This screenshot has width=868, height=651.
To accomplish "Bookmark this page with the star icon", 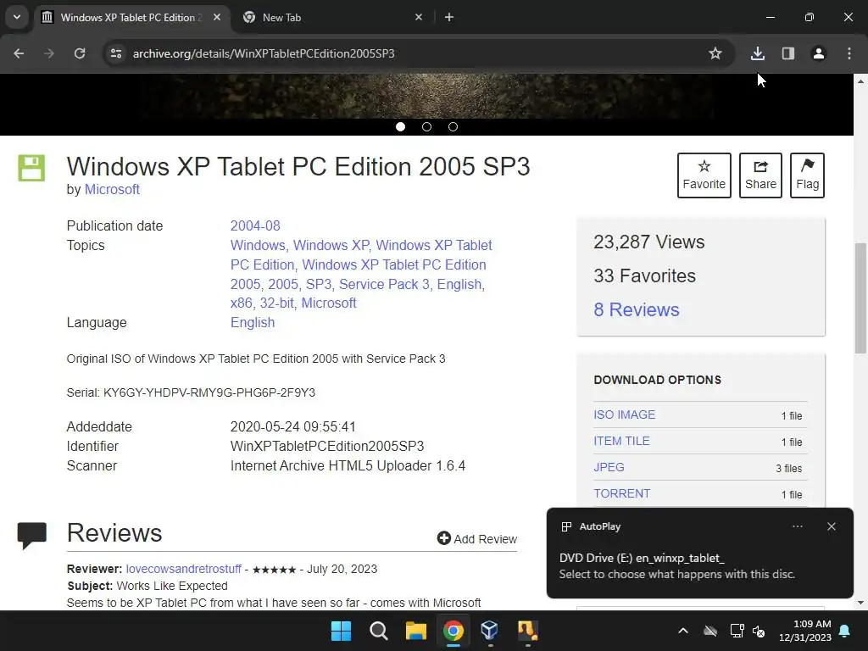I will (715, 53).
